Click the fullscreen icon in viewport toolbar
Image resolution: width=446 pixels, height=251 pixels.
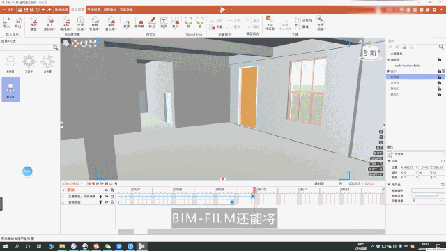(x=93, y=43)
